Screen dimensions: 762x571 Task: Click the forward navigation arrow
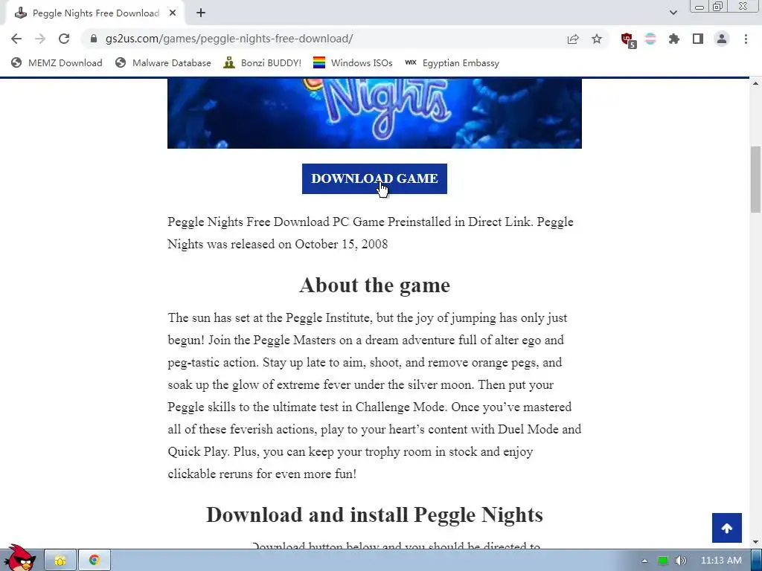(40, 39)
